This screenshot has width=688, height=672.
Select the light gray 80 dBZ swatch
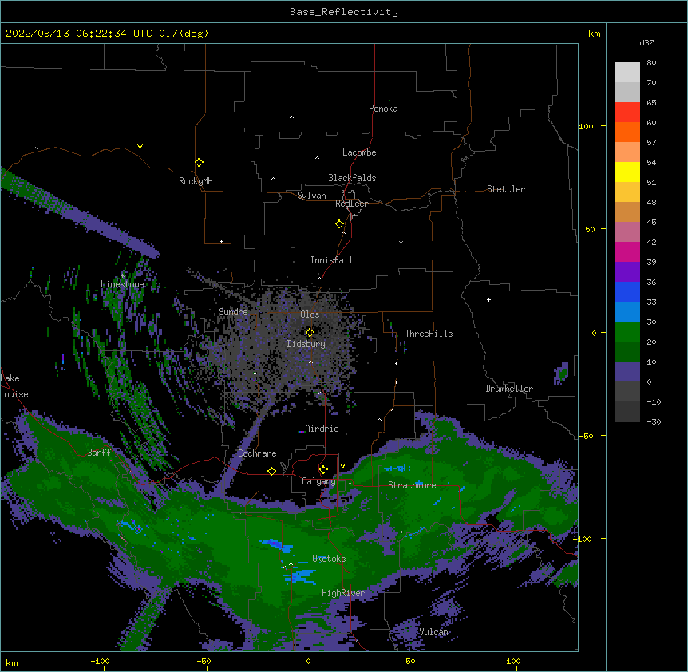coord(627,72)
